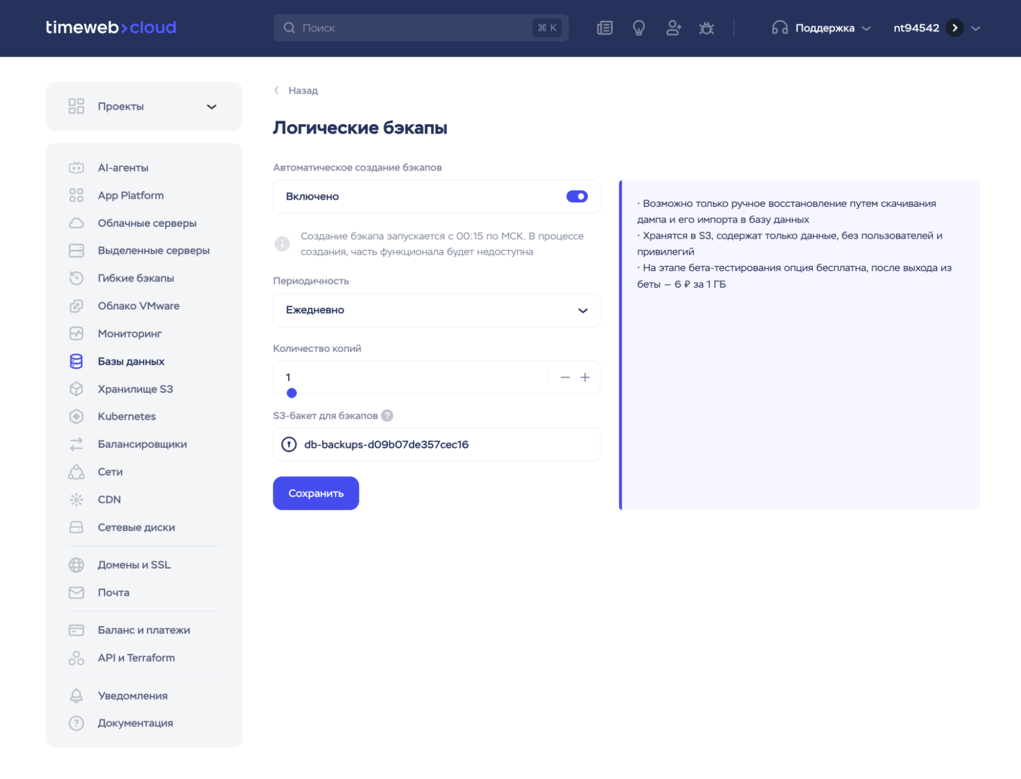1021x779 pixels.
Task: Click the add user icon in header
Action: pyautogui.click(x=673, y=28)
